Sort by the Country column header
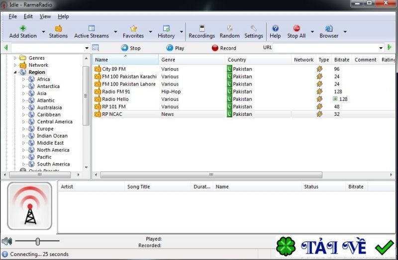Viewport: 398px width, 260px height. click(258, 60)
